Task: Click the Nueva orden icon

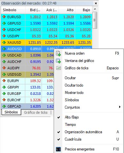Action: click(58, 53)
